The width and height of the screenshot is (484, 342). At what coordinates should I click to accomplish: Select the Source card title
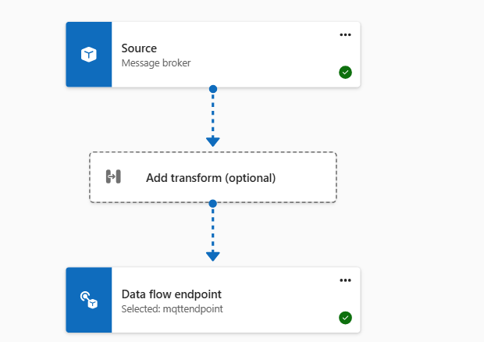pyautogui.click(x=139, y=48)
